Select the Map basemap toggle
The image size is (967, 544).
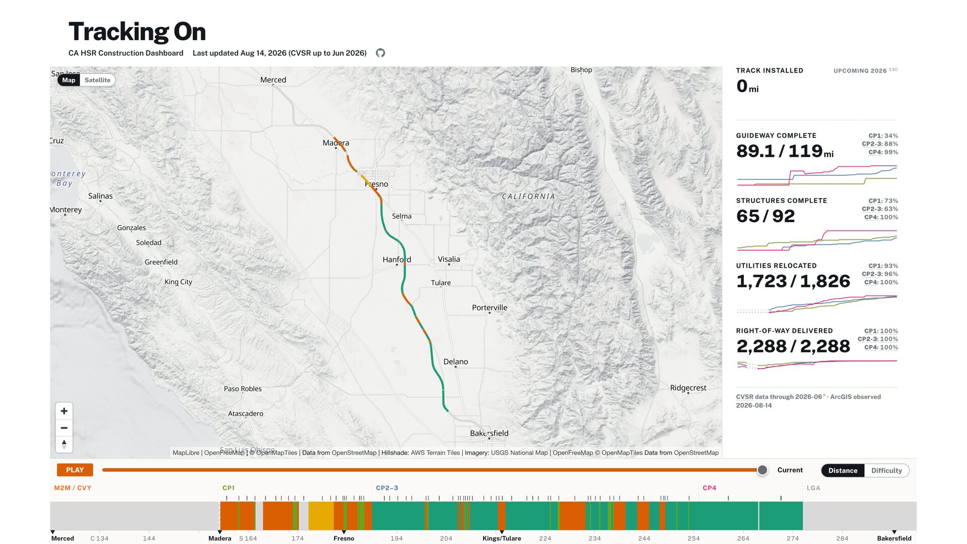69,80
